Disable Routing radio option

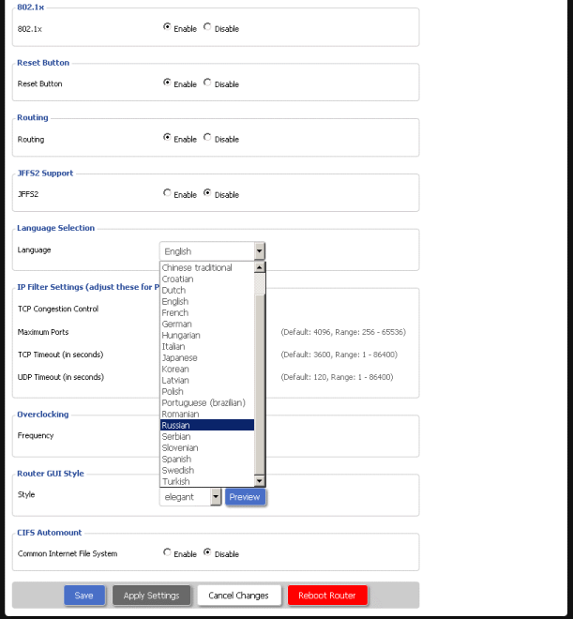[207, 137]
